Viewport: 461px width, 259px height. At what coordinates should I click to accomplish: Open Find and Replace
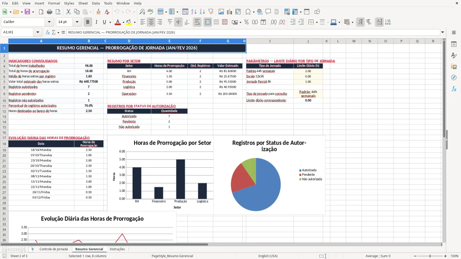click(x=142, y=12)
